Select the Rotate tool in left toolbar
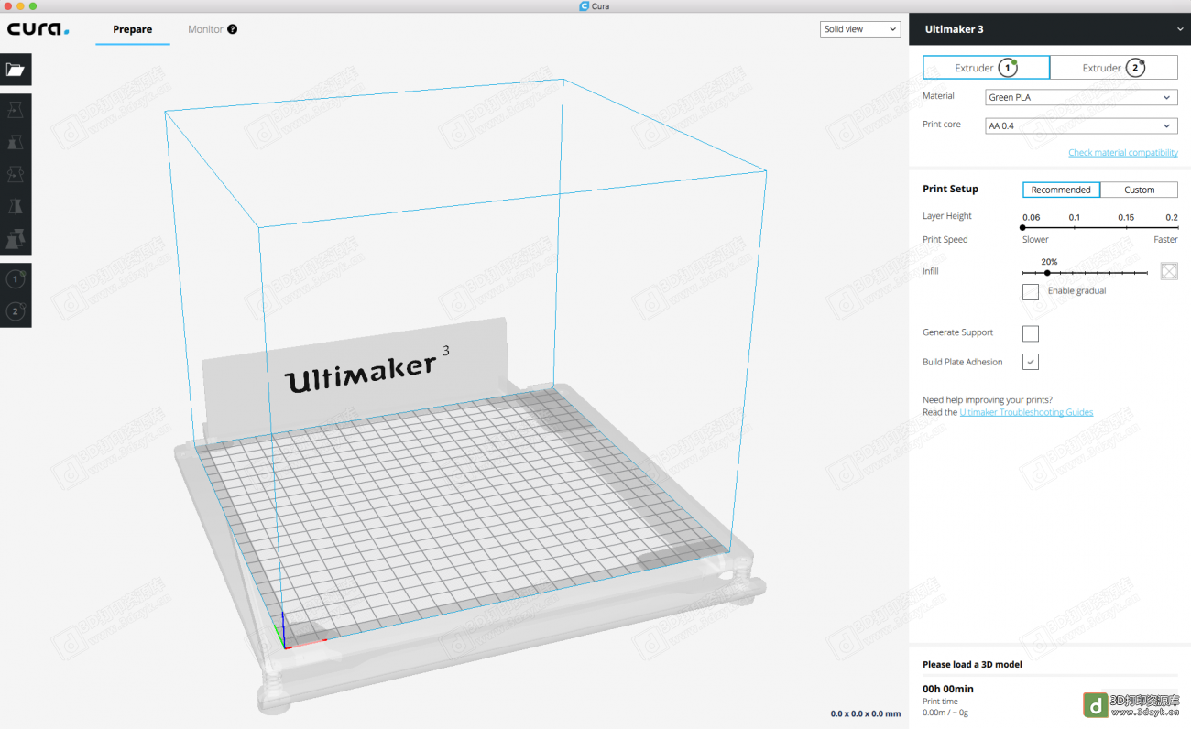Viewport: 1191px width, 729px height. tap(16, 174)
